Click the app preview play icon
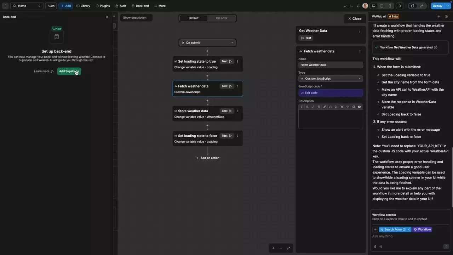 400,6
